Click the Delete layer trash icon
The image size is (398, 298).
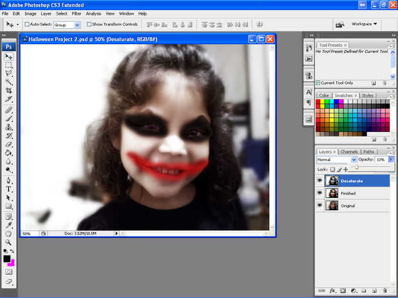[384, 290]
